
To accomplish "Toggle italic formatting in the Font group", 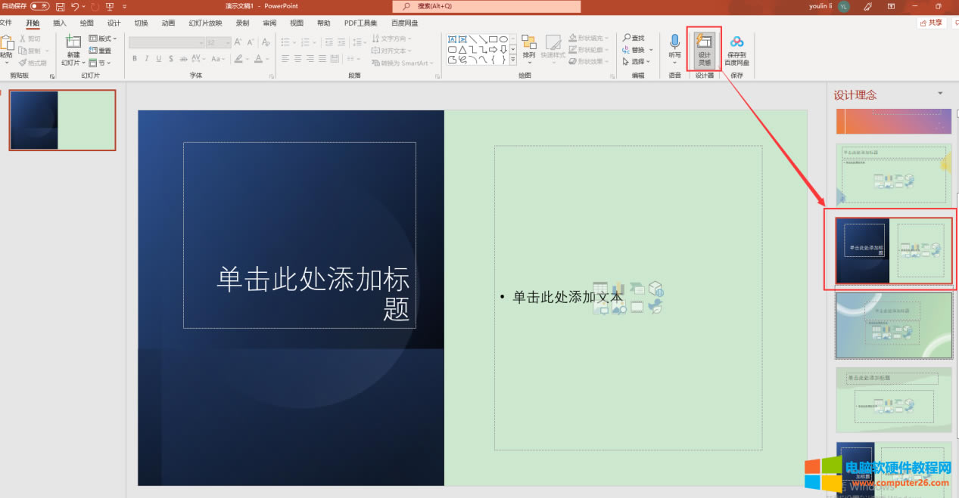I will point(146,58).
